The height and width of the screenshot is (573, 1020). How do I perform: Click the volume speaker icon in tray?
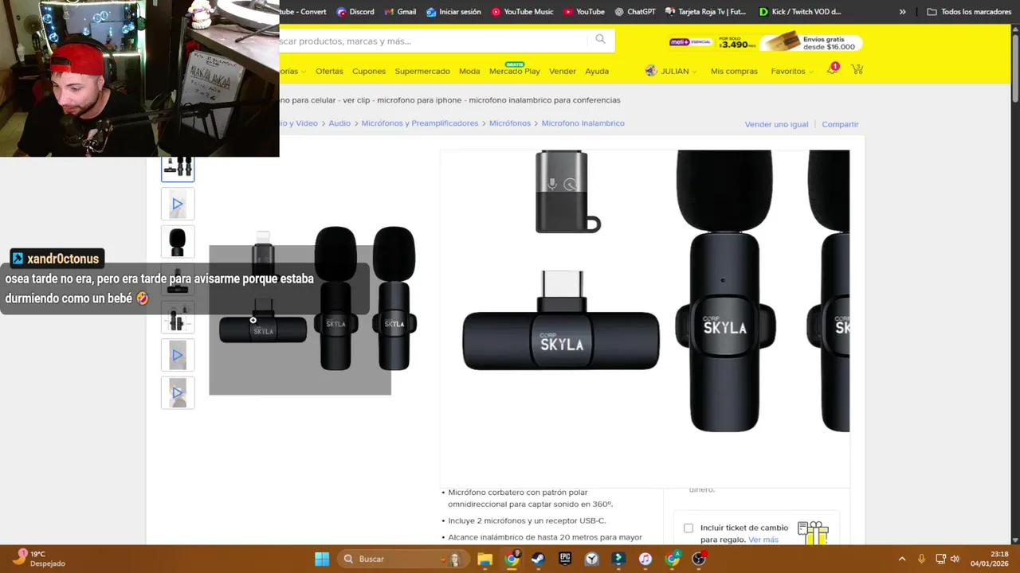tap(955, 559)
